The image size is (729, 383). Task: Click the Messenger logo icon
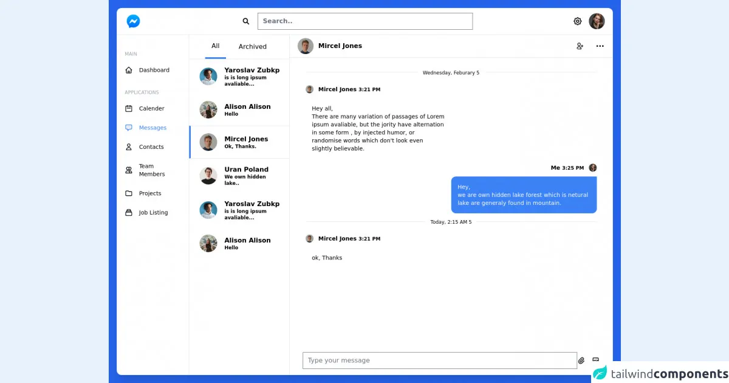[133, 21]
